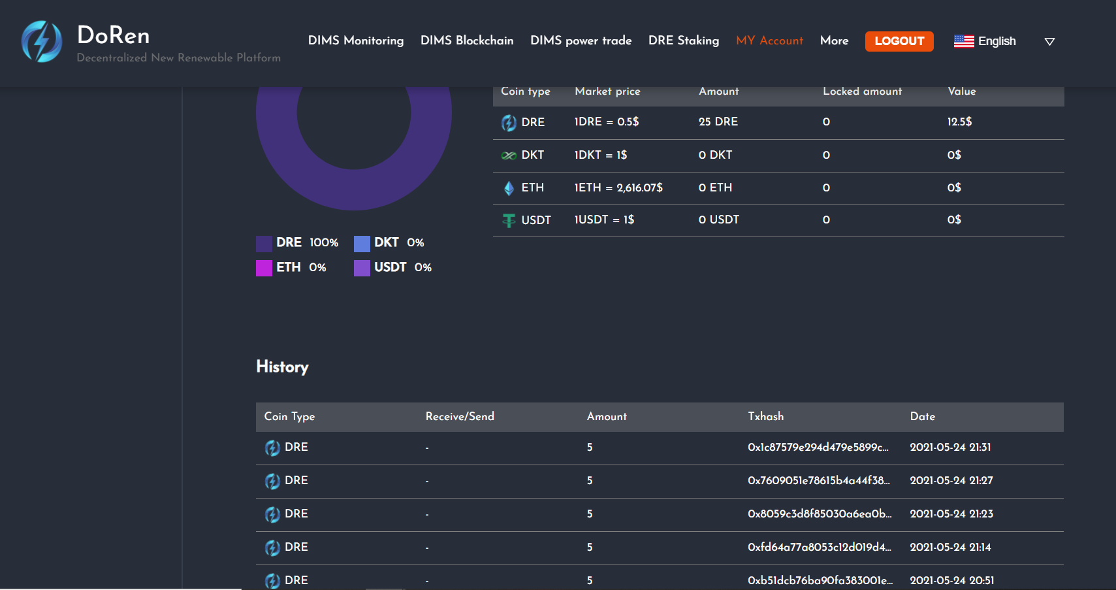Click the DKT infinity coin icon
Image resolution: width=1116 pixels, height=590 pixels.
tap(509, 156)
